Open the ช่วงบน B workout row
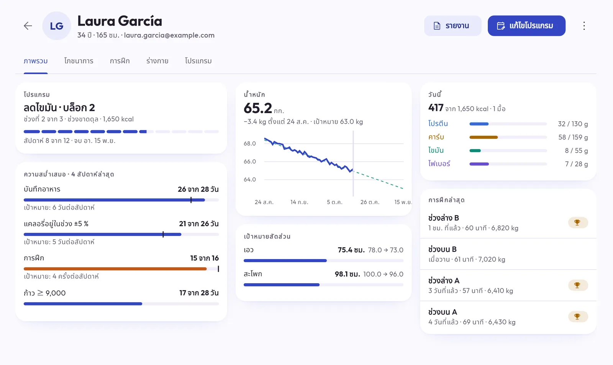This screenshot has width=613, height=365. (508, 254)
